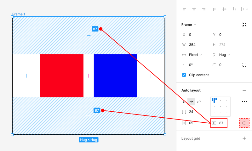This screenshot has width=252, height=151.
Task: Click align horizontal centers icon
Action: point(194,9)
